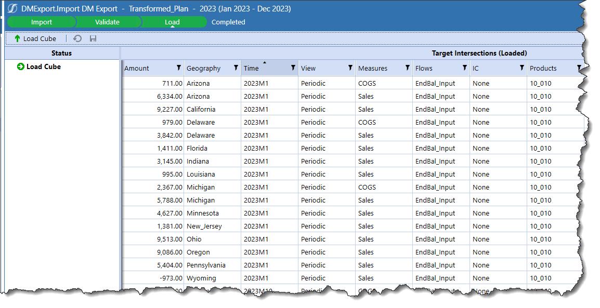Open the Products column filter
600x308 pixels.
pyautogui.click(x=579, y=68)
